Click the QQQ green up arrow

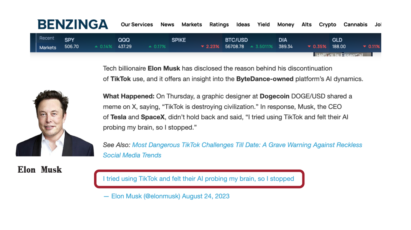click(150, 47)
